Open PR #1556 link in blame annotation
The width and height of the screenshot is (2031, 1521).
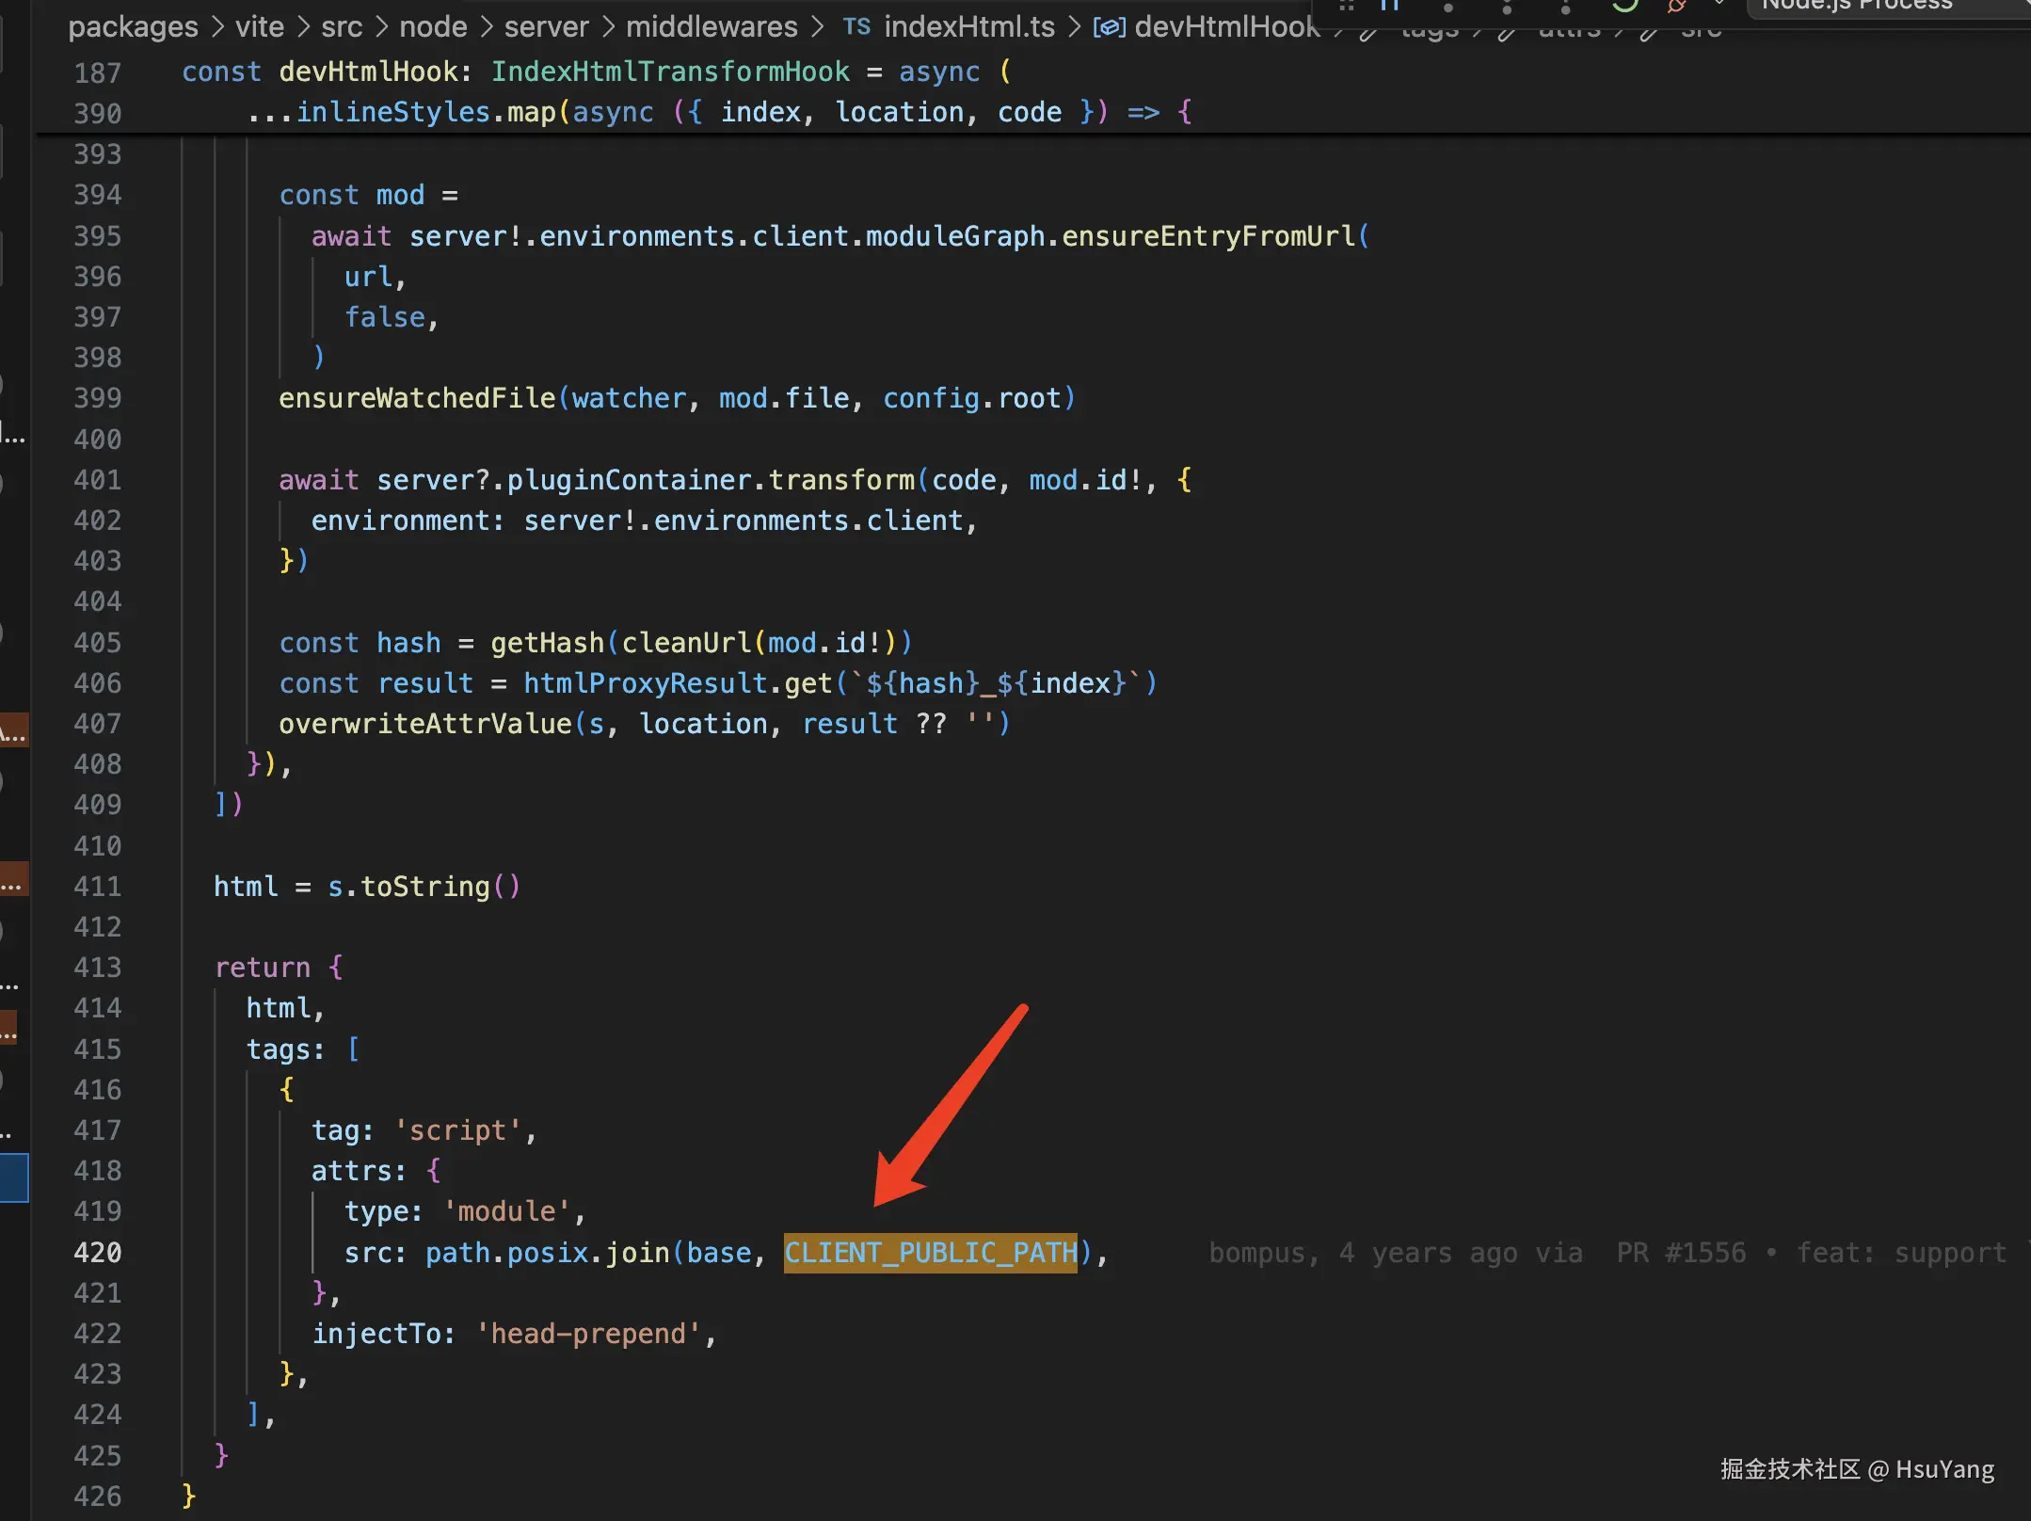[1681, 1253]
